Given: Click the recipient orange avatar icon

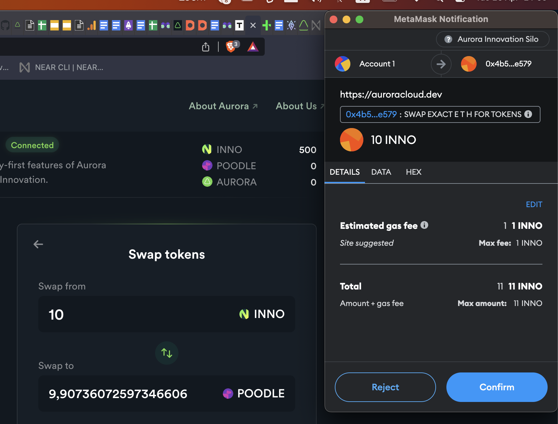Looking at the screenshot, I should [x=469, y=64].
